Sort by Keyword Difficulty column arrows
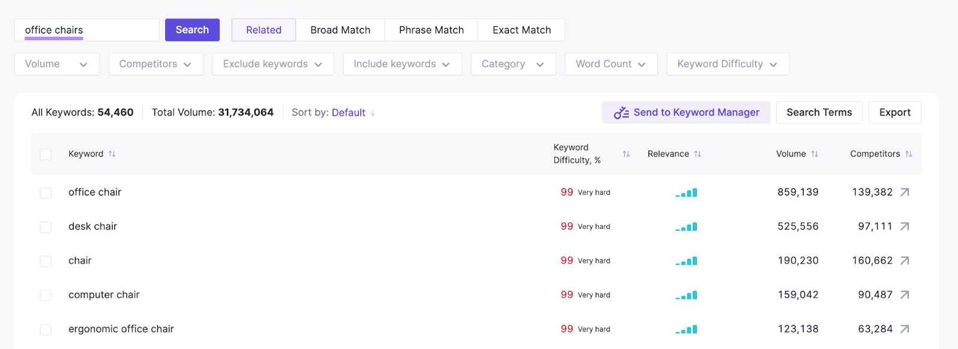The height and width of the screenshot is (349, 958). pyautogui.click(x=626, y=154)
